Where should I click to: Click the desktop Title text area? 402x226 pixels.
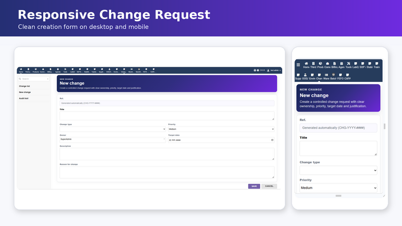(167, 116)
